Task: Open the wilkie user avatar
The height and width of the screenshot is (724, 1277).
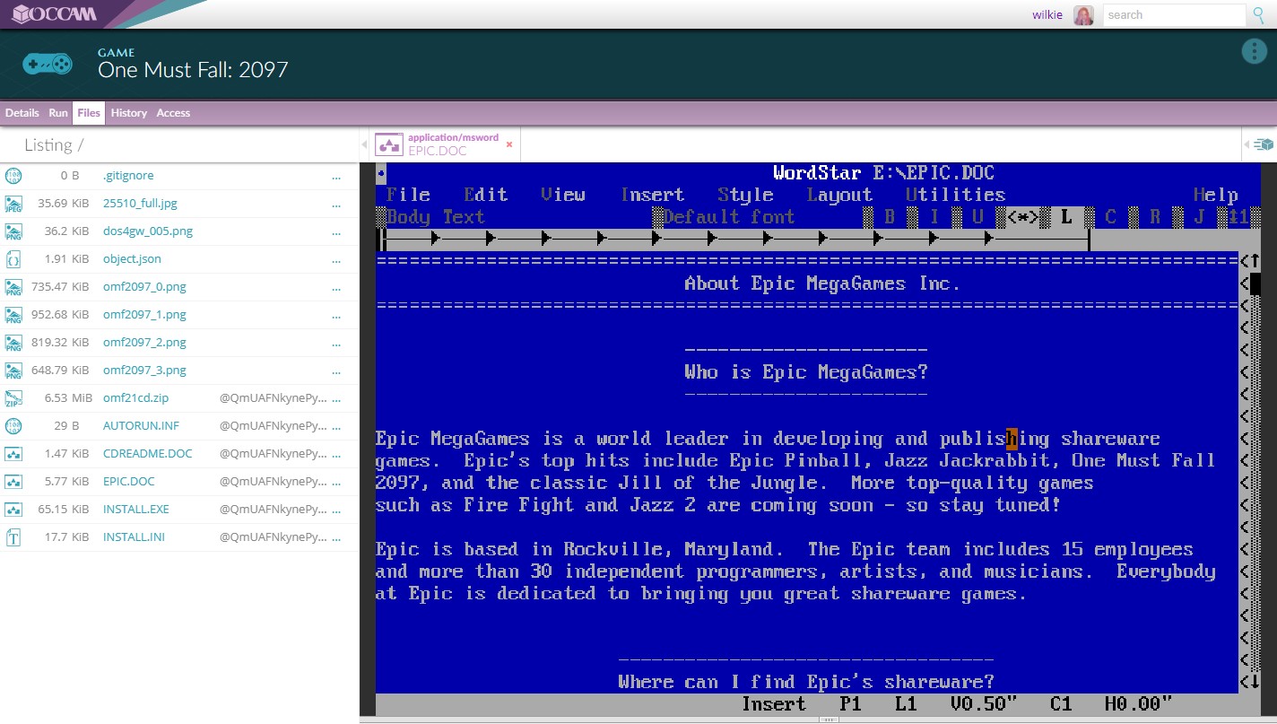Action: [1083, 15]
